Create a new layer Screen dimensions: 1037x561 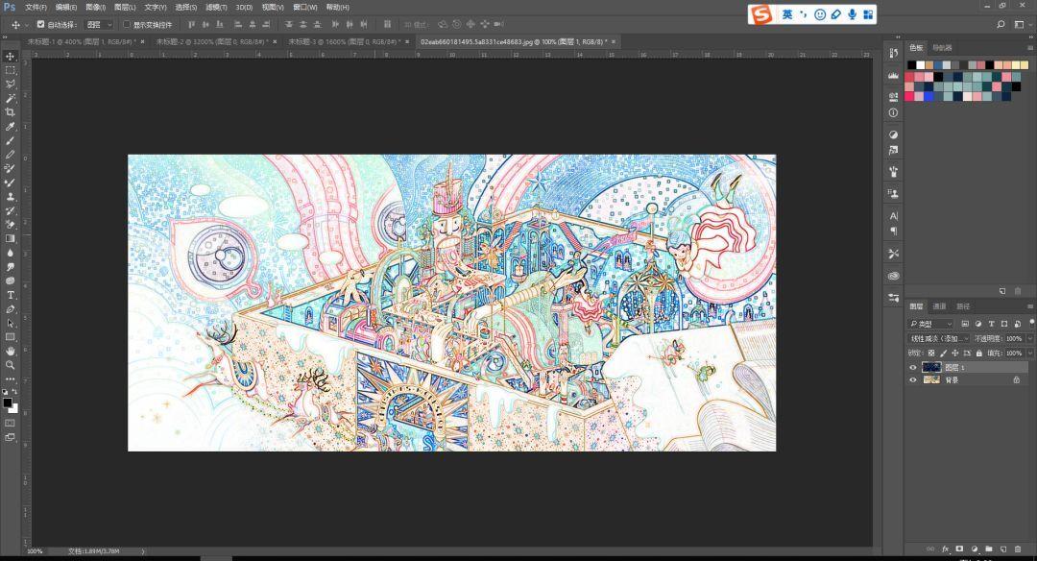pos(1003,549)
